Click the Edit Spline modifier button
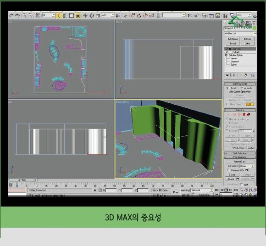Viewport: 266px width, 246px height. (x=233, y=39)
